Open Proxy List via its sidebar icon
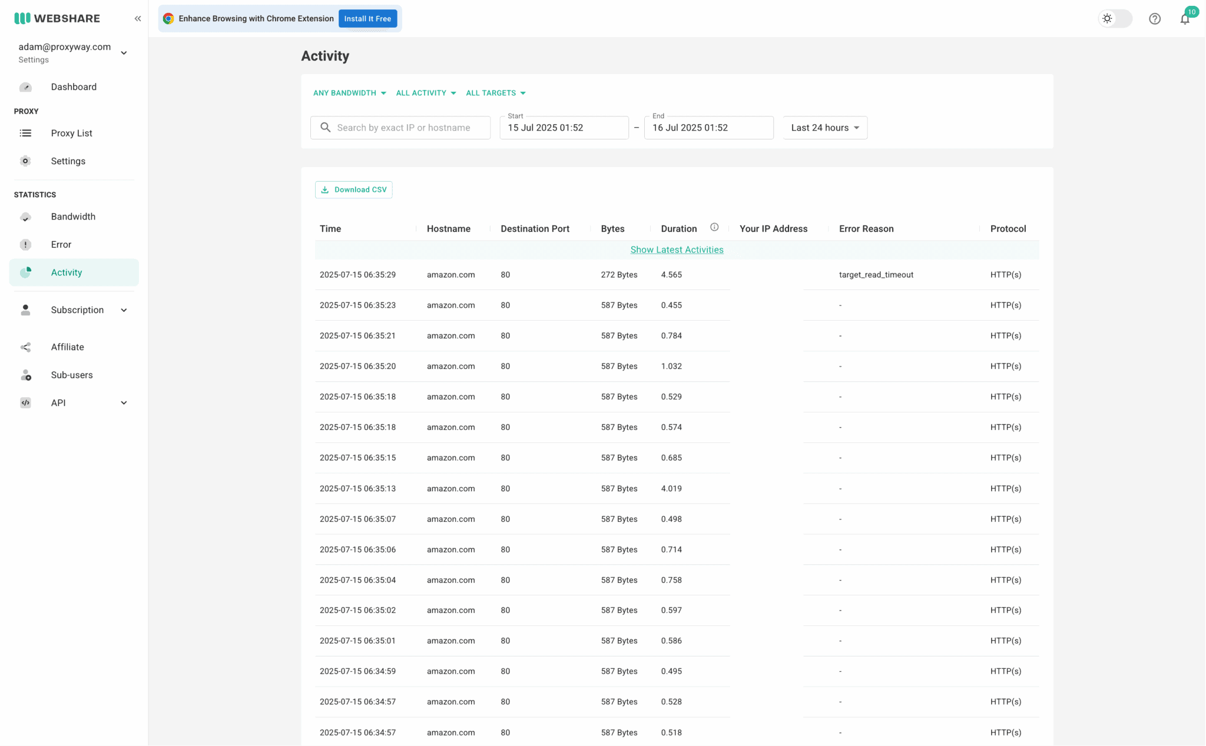This screenshot has width=1206, height=746. tap(26, 133)
